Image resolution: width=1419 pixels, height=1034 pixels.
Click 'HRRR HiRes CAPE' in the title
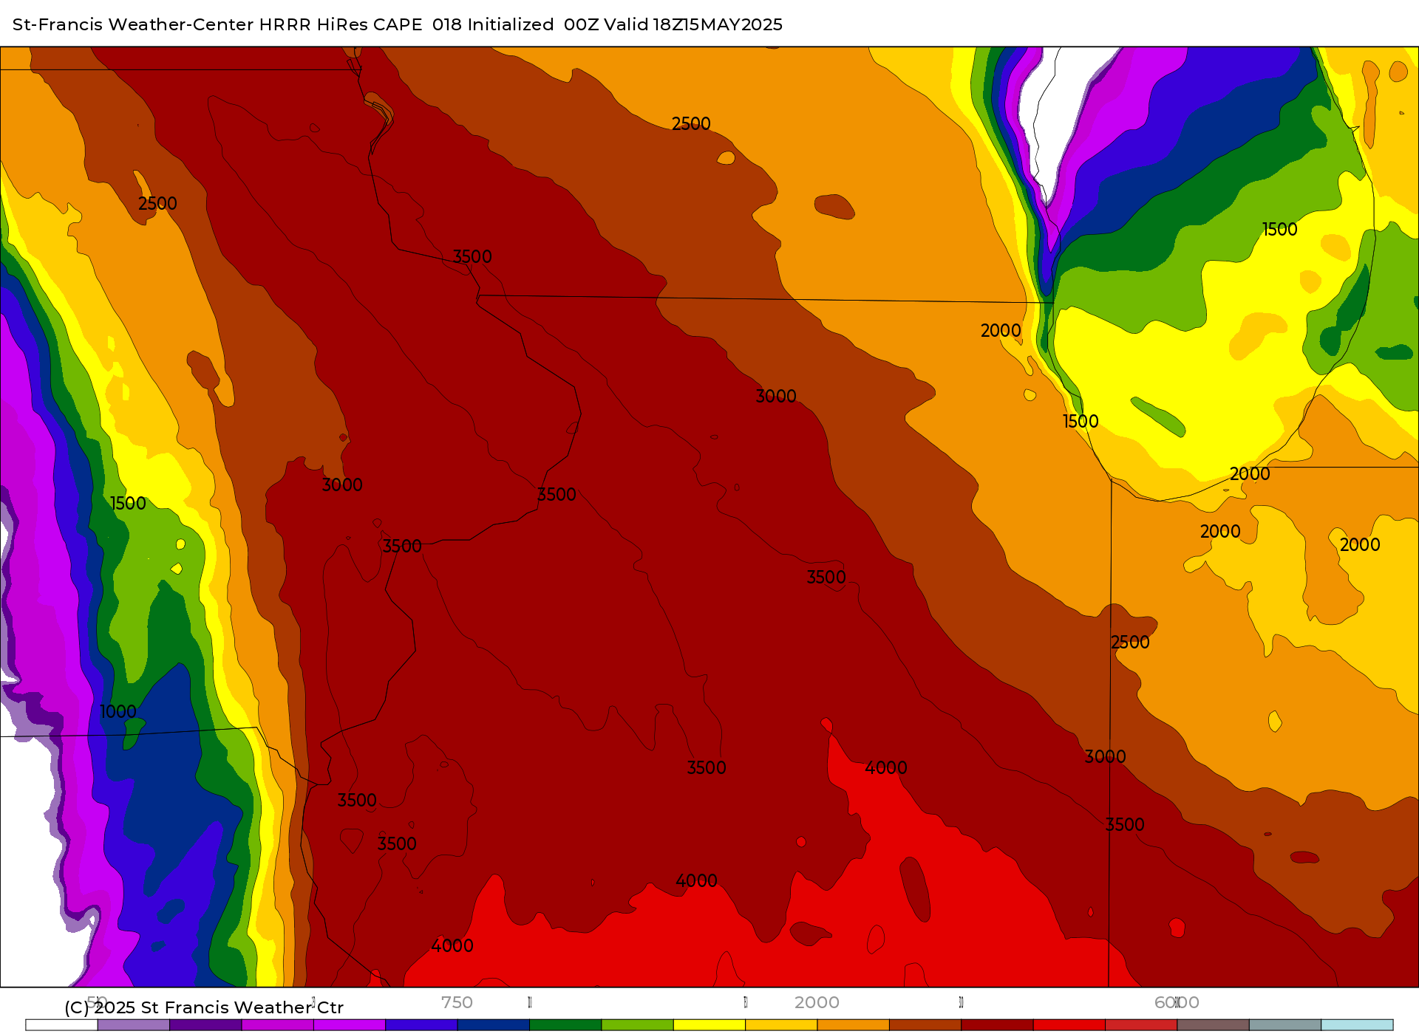341,24
